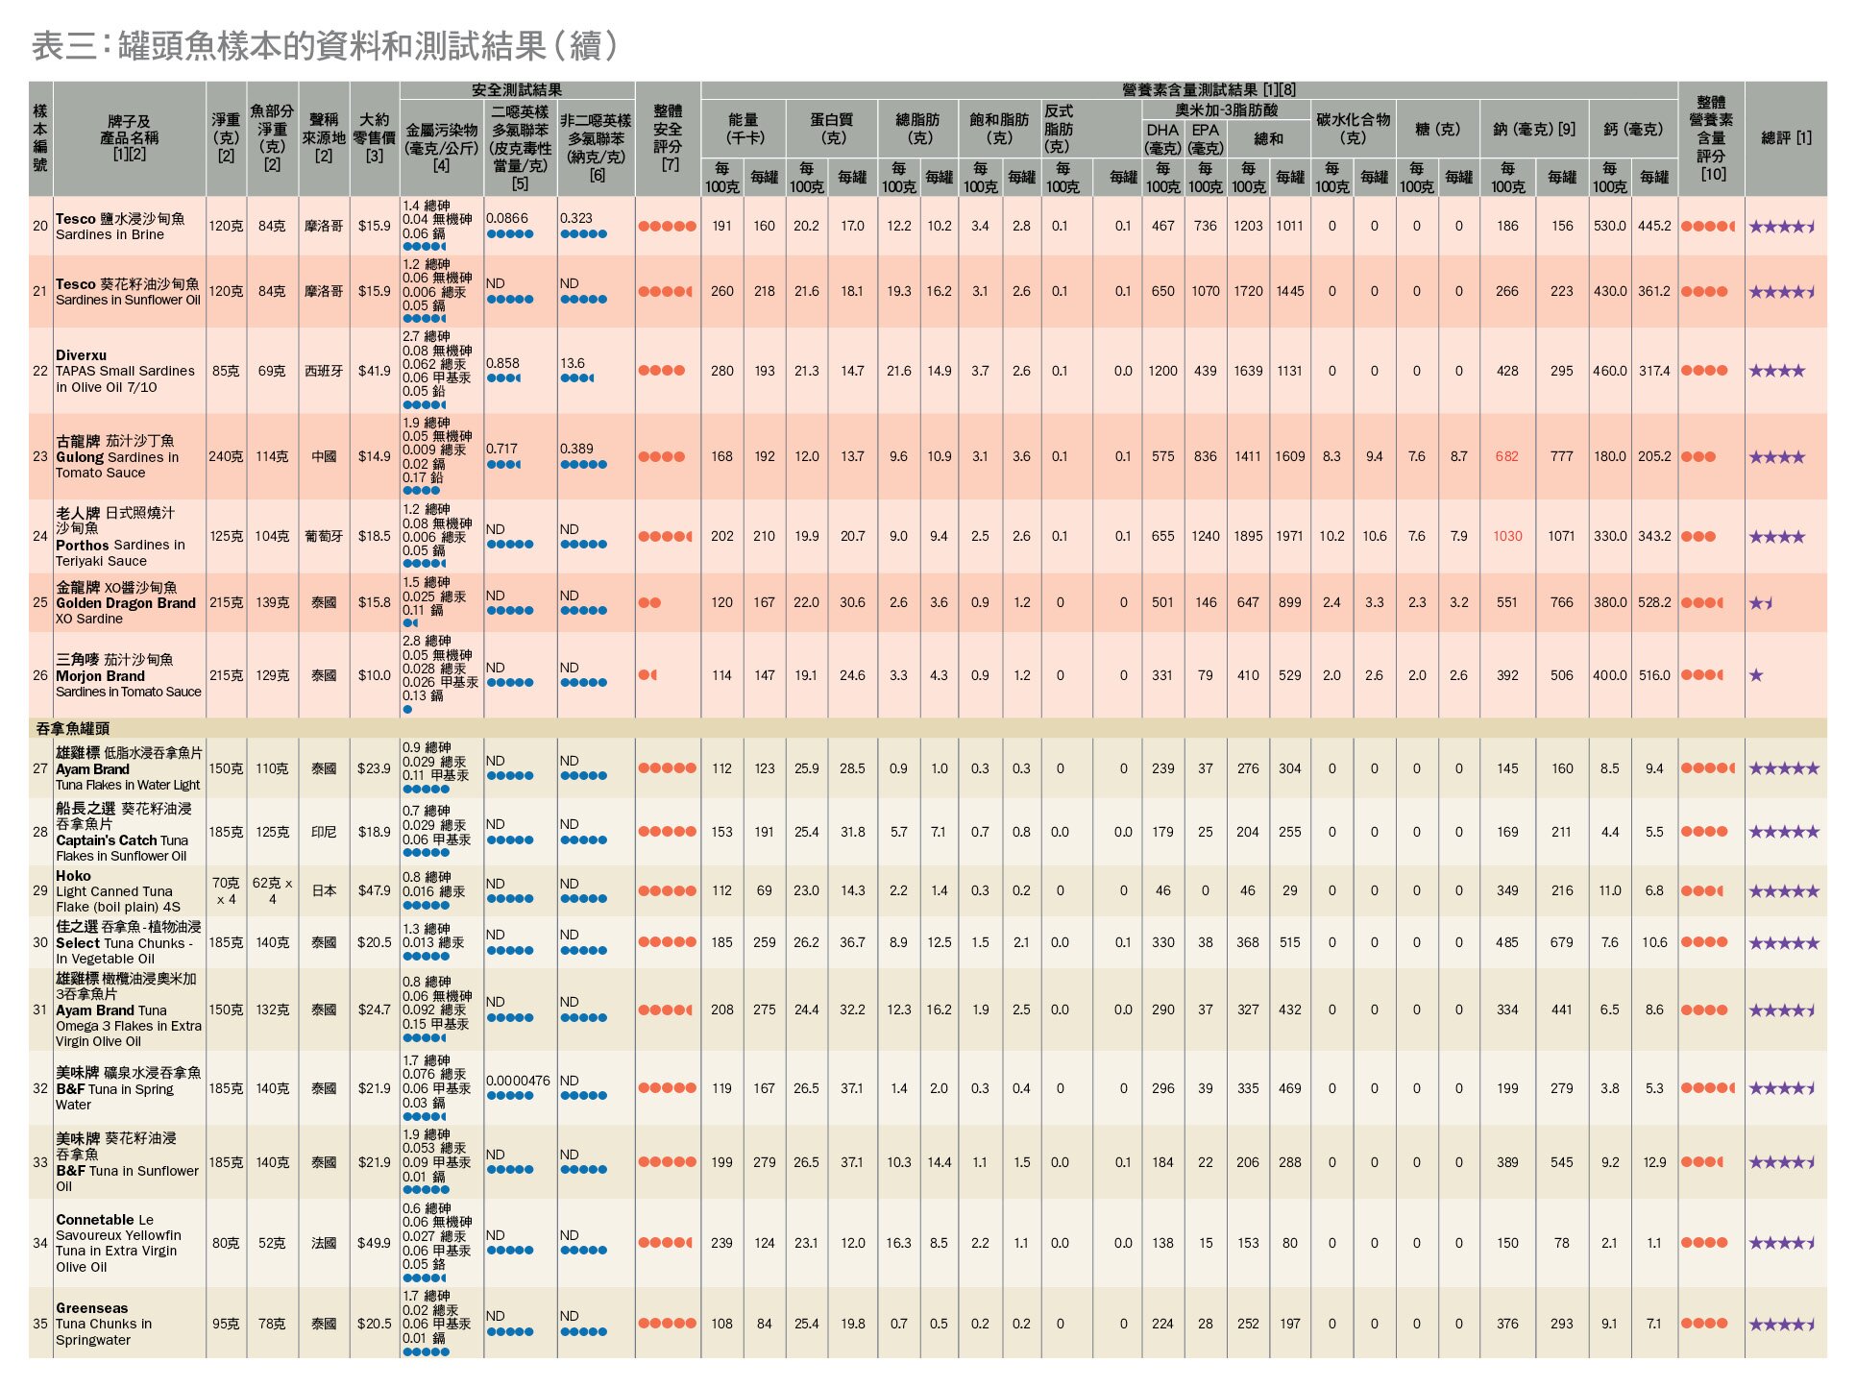
Task: Click the 整體安全評分 [7] column header
Action: click(668, 138)
